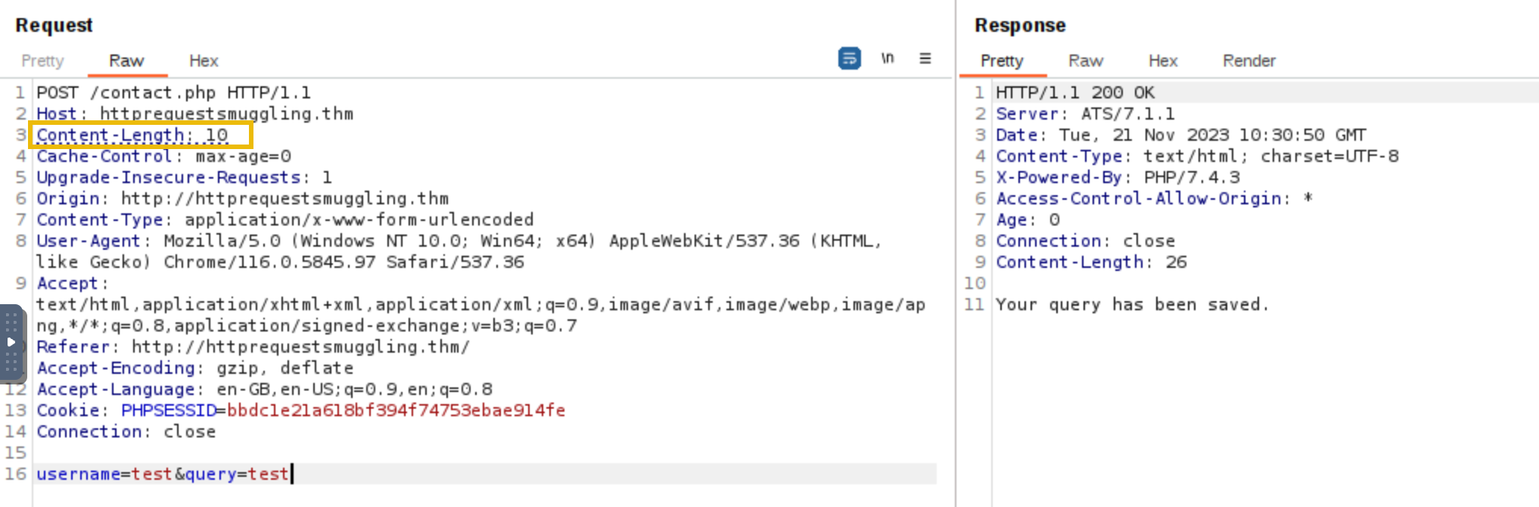Click the "Your query has been saved." text

click(x=1131, y=304)
